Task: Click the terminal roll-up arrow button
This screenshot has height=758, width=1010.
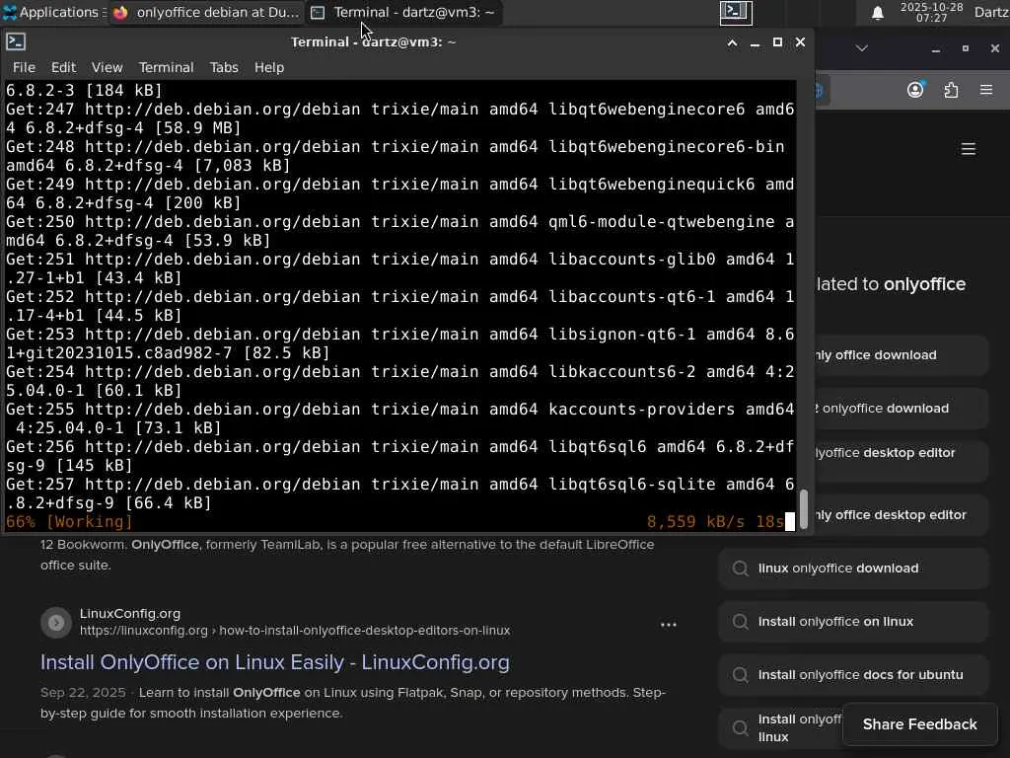Action: [x=733, y=42]
